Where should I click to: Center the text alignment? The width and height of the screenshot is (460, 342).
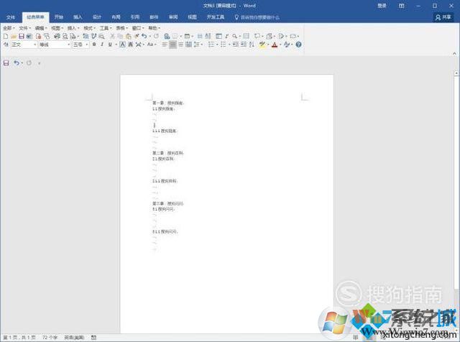172,45
